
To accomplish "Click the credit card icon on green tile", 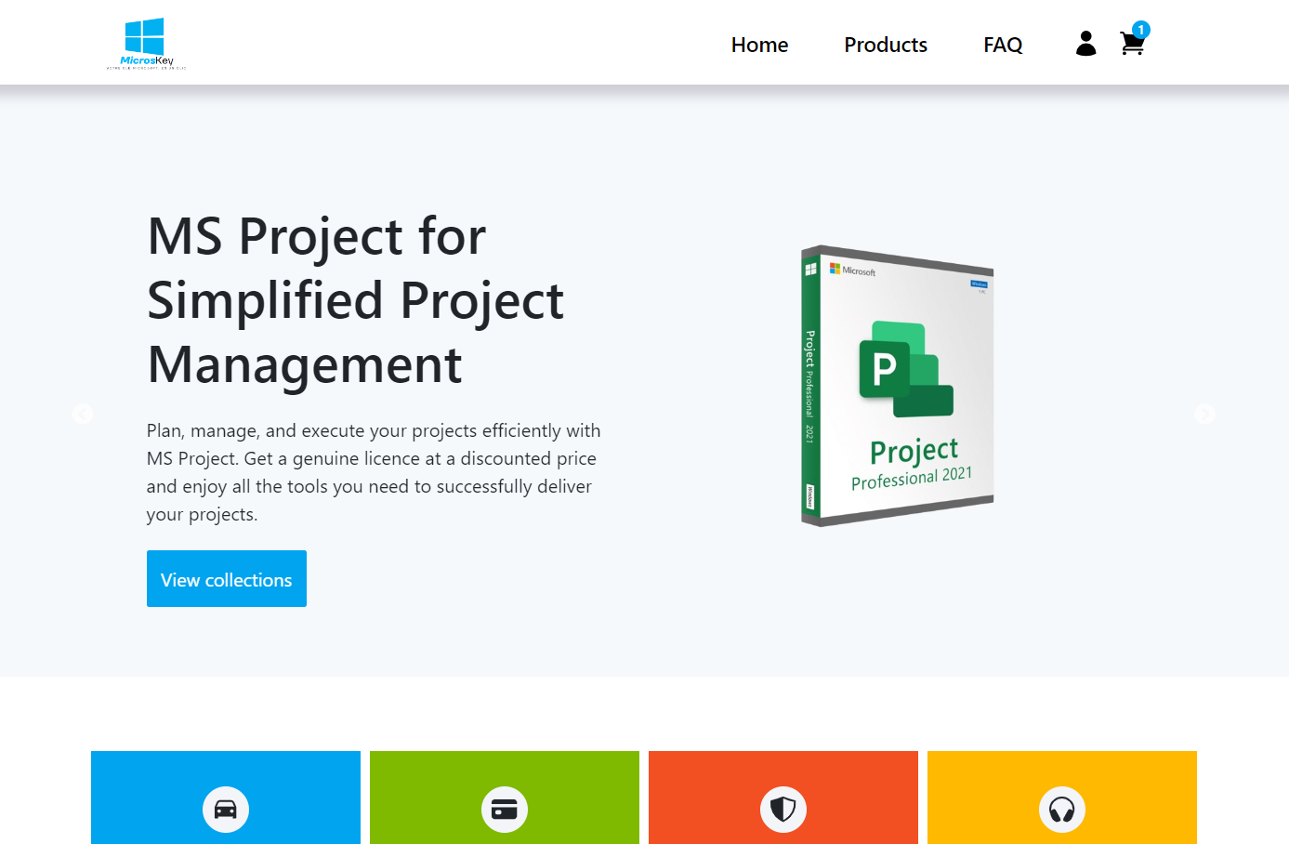I will pos(505,810).
